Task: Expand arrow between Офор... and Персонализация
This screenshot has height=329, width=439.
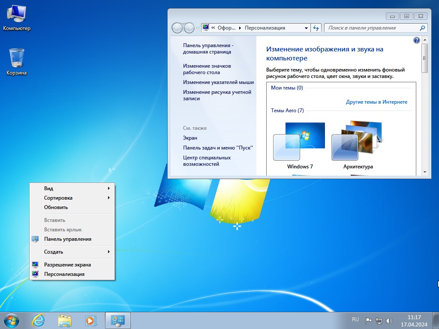Action: (240, 28)
